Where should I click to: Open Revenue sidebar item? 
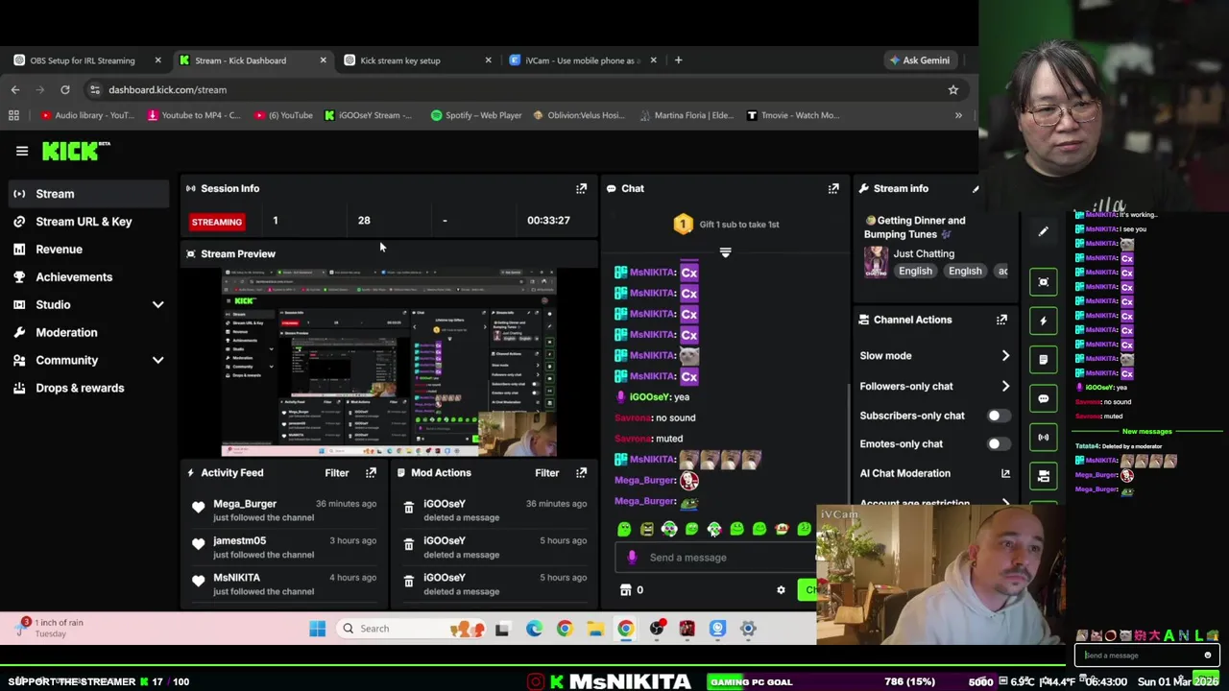(90, 250)
